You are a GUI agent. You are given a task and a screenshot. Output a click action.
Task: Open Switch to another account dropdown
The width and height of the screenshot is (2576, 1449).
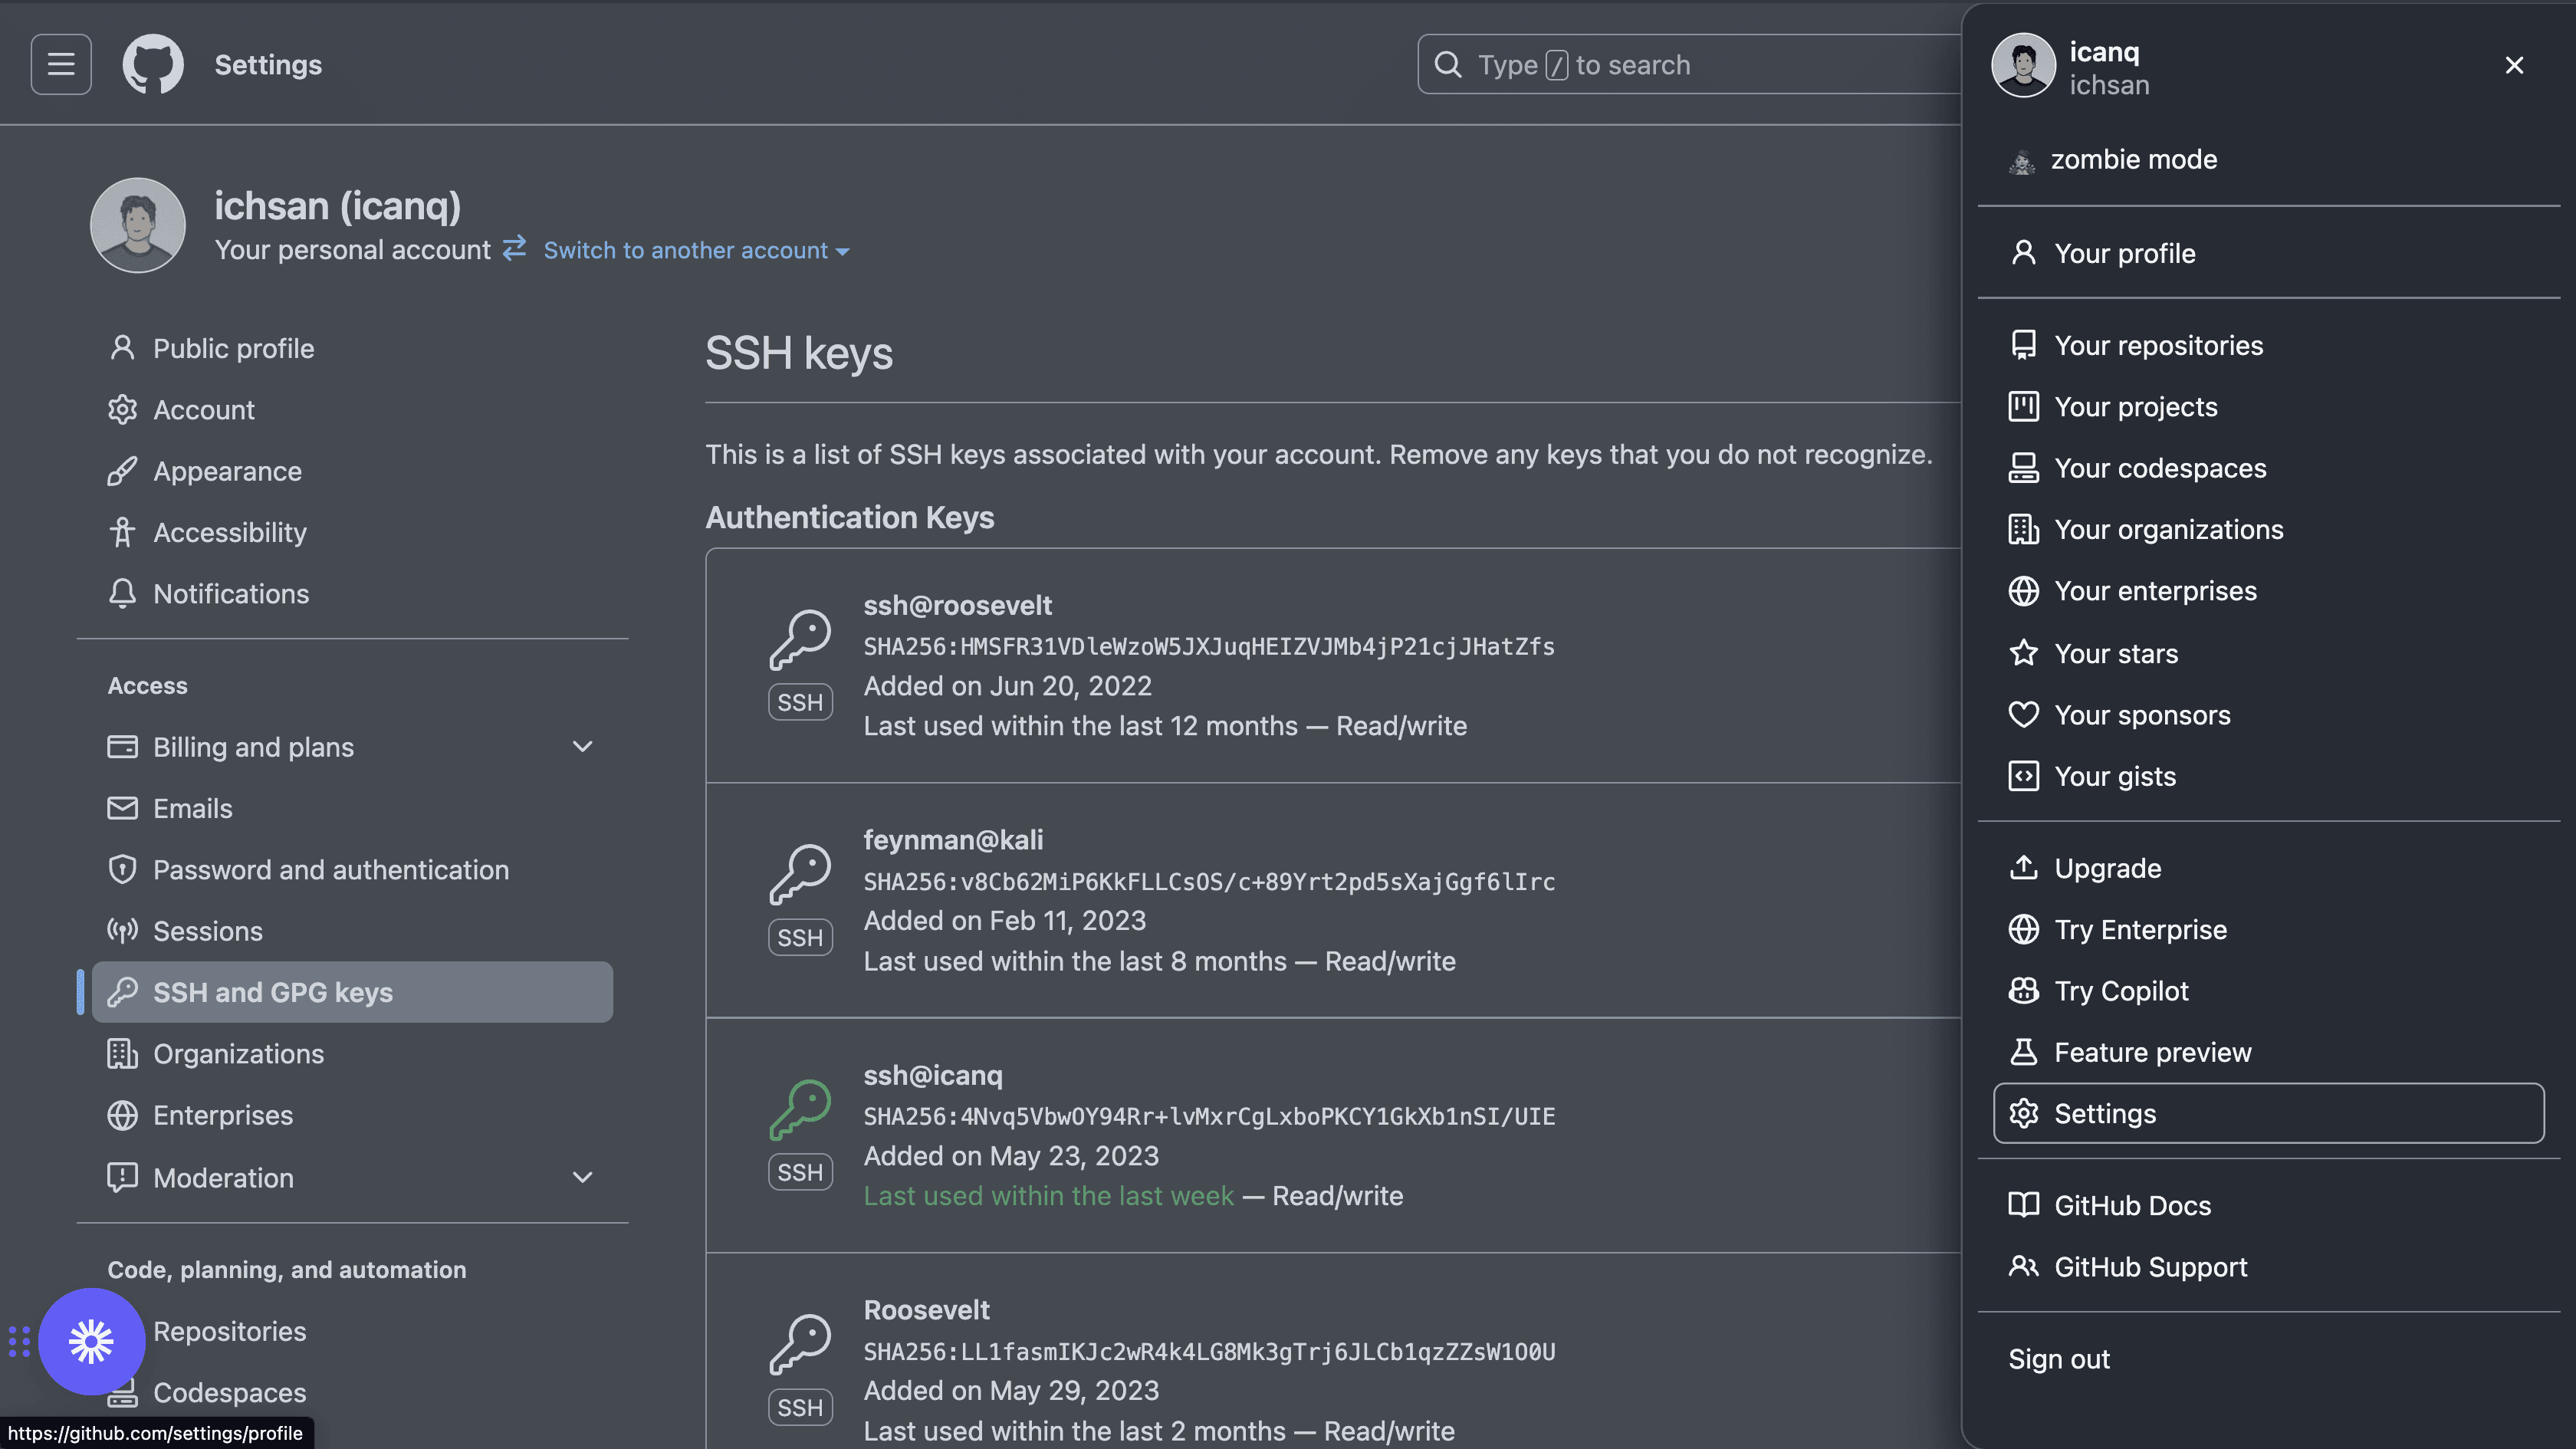click(696, 251)
